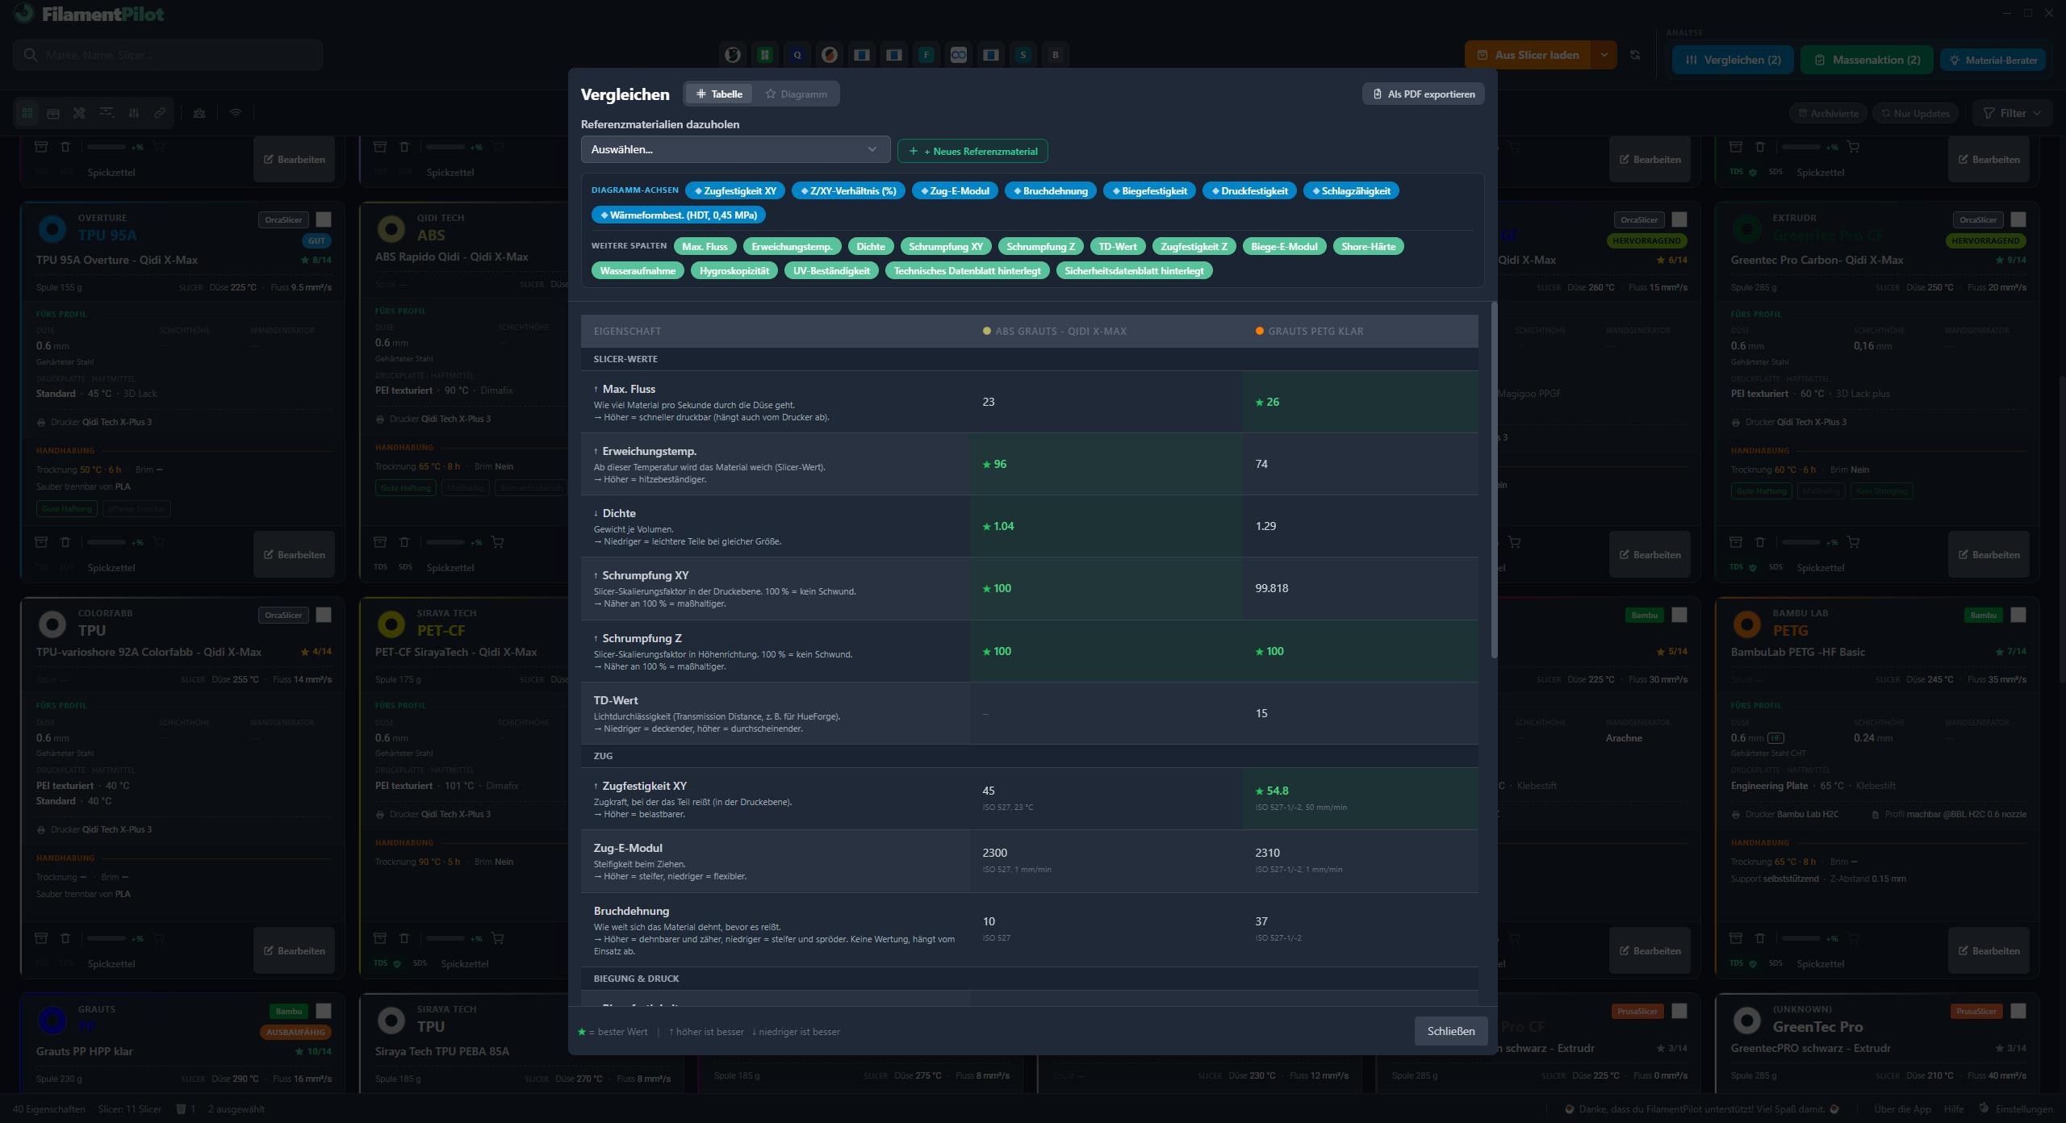
Task: Toggle the Shore-Härte column chip
Action: pos(1368,247)
